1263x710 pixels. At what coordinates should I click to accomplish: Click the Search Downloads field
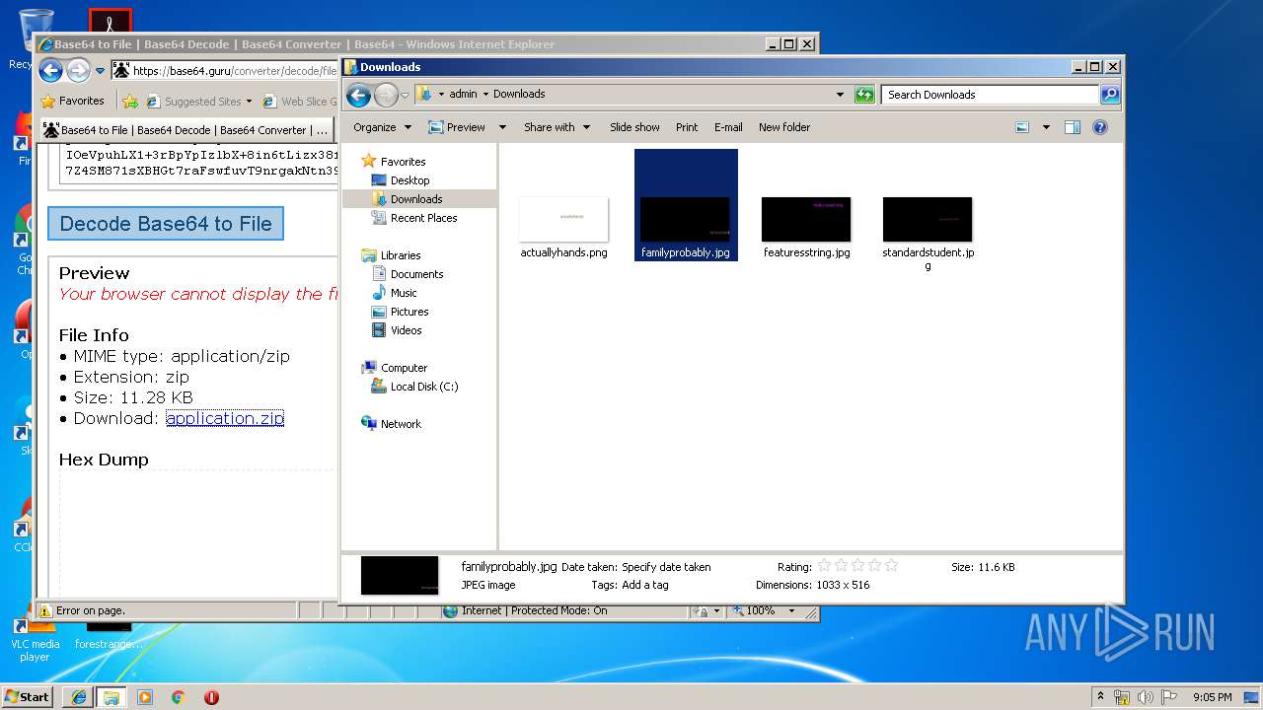990,95
